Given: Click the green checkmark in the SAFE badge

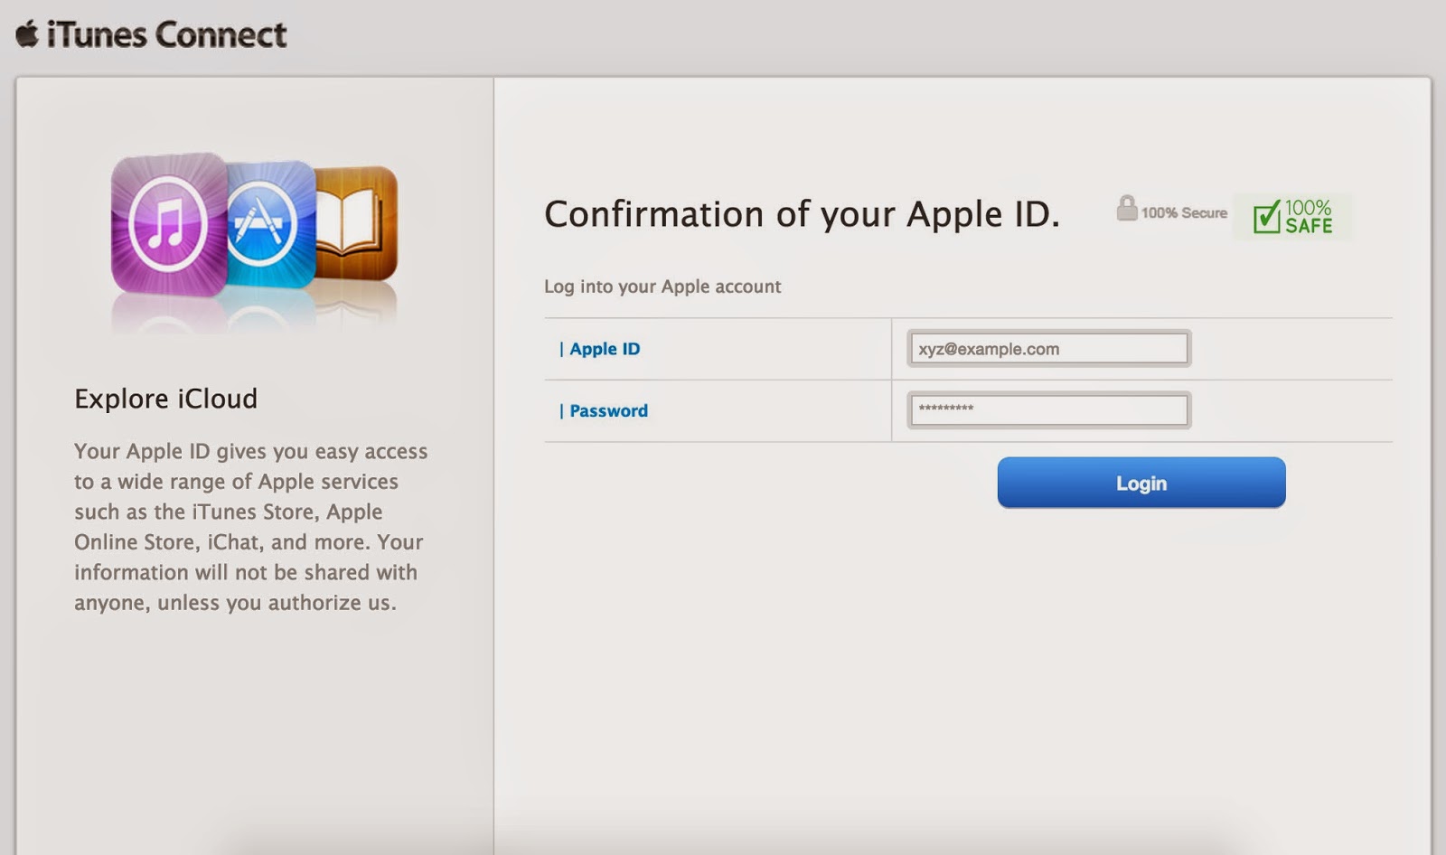Looking at the screenshot, I should (1267, 217).
